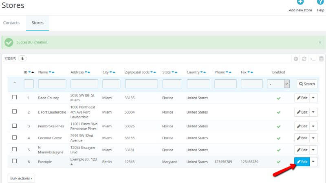Refresh the stores list
The width and height of the screenshot is (326, 183).
pyautogui.click(x=304, y=59)
